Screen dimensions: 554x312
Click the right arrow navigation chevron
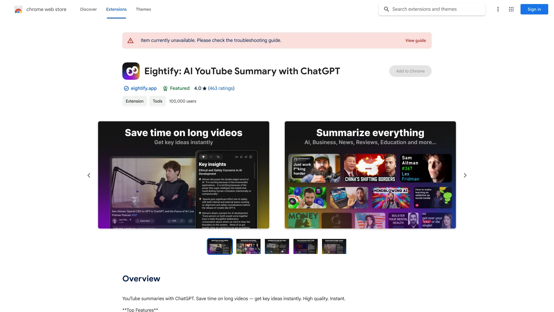[x=465, y=175]
